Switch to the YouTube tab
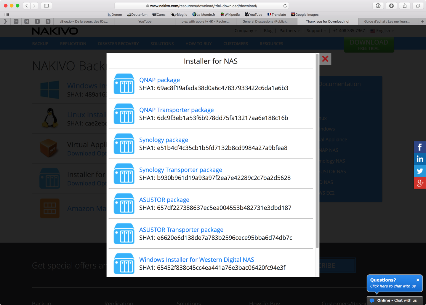 tap(145, 21)
